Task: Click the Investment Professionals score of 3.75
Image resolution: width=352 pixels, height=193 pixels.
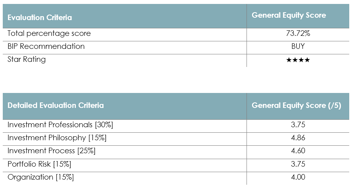Action: pos(298,125)
